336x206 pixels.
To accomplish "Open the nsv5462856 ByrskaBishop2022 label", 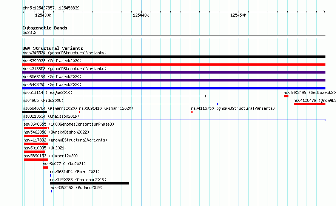I will pos(56,132).
